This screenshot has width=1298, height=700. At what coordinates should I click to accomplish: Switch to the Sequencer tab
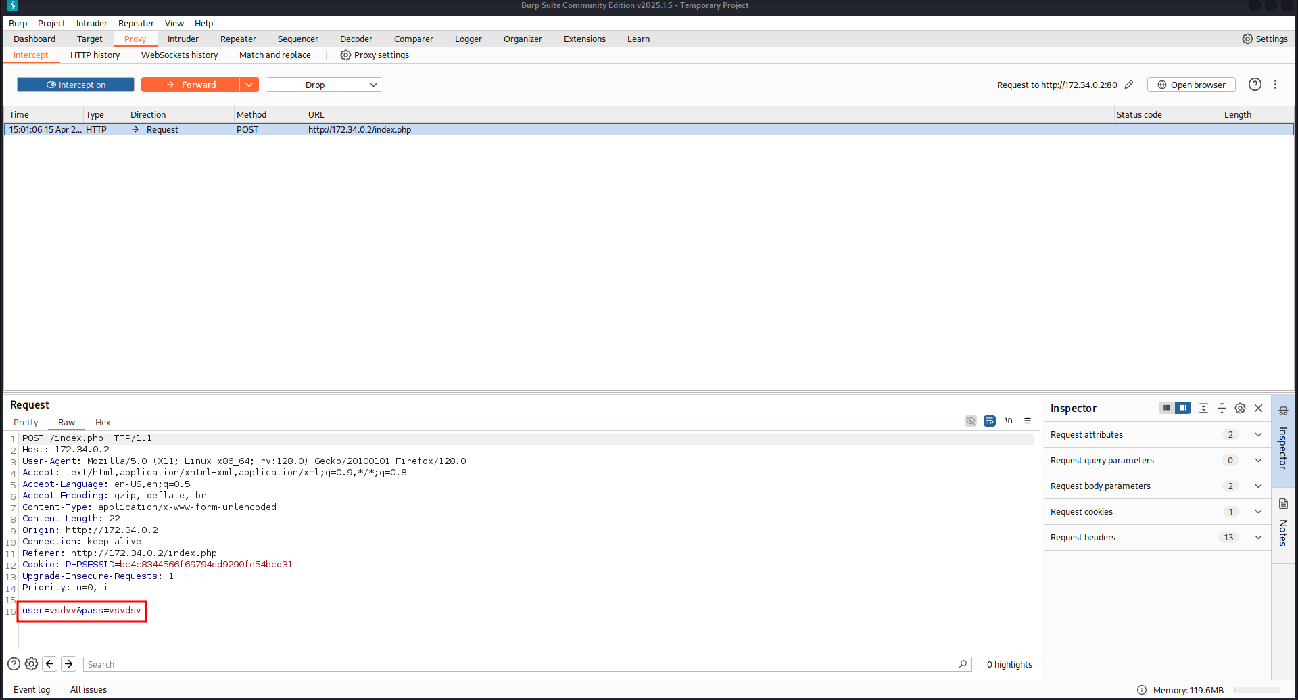tap(297, 39)
